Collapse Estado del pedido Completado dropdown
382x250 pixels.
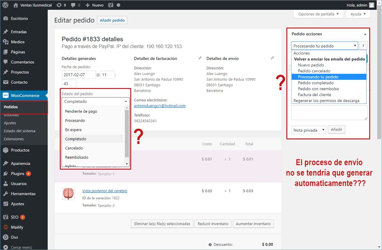(95, 101)
